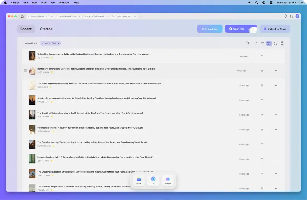Open Tools from the floating dock
The height and width of the screenshot is (200, 307).
click(x=139, y=180)
